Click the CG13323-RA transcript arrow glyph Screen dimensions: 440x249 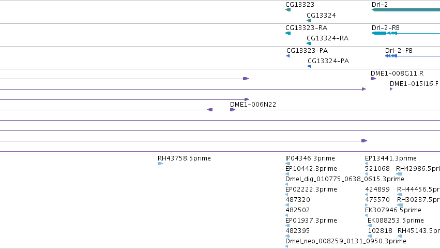[x=288, y=33]
